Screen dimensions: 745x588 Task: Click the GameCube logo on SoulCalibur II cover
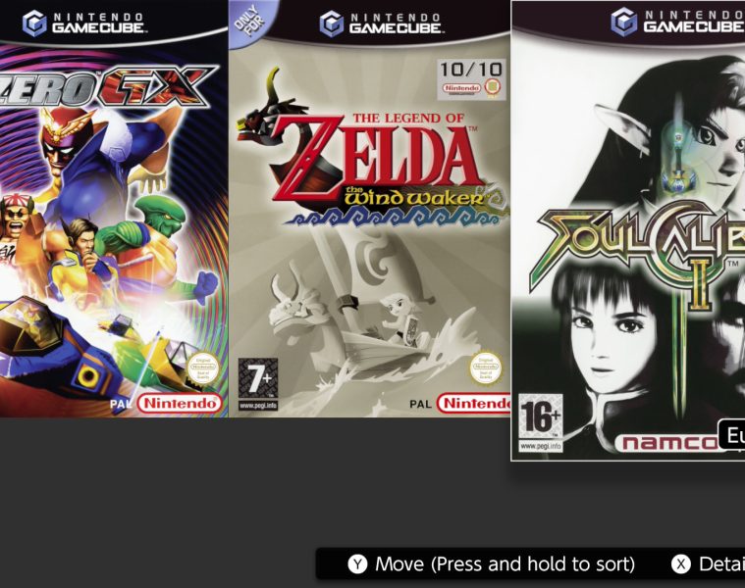pos(677,22)
